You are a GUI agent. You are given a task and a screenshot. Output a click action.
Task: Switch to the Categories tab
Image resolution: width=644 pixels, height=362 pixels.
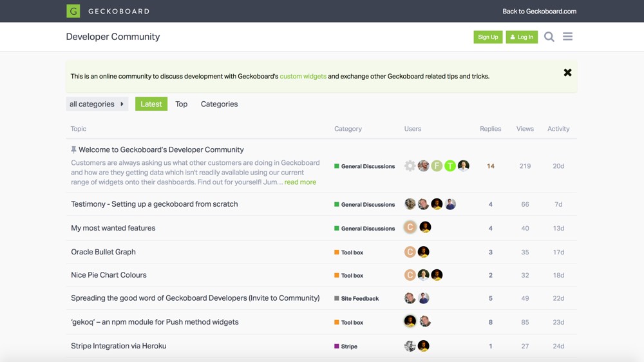click(220, 104)
